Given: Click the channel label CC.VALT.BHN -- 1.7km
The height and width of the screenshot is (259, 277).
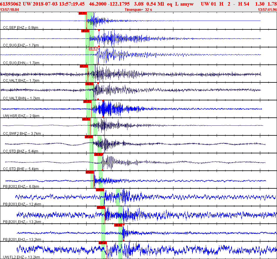Looking at the screenshot, I should pyautogui.click(x=21, y=98).
